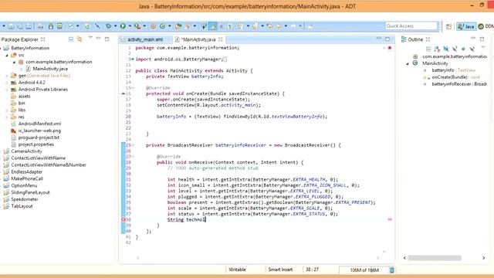
Task: Collapse com.example.batteryinformation package arrow
Action: pos(14,62)
